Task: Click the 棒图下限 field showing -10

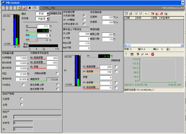Action: (x=107, y=39)
